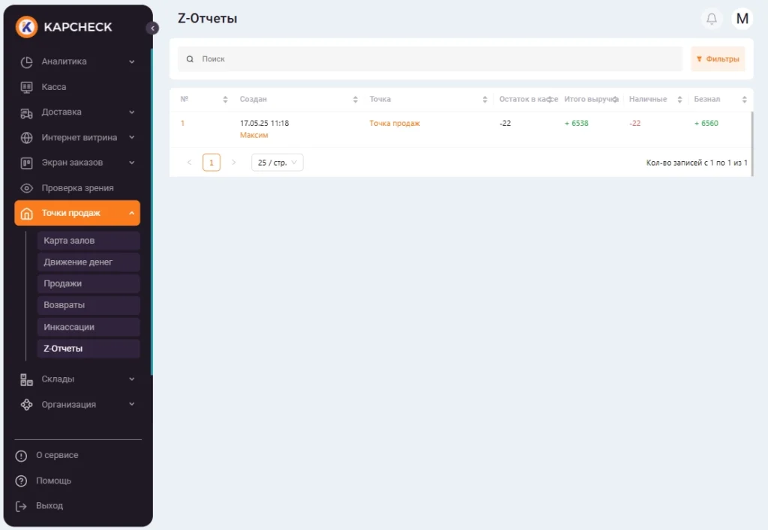Click the Kapcheck logo icon
This screenshot has height=530, width=768.
[26, 27]
